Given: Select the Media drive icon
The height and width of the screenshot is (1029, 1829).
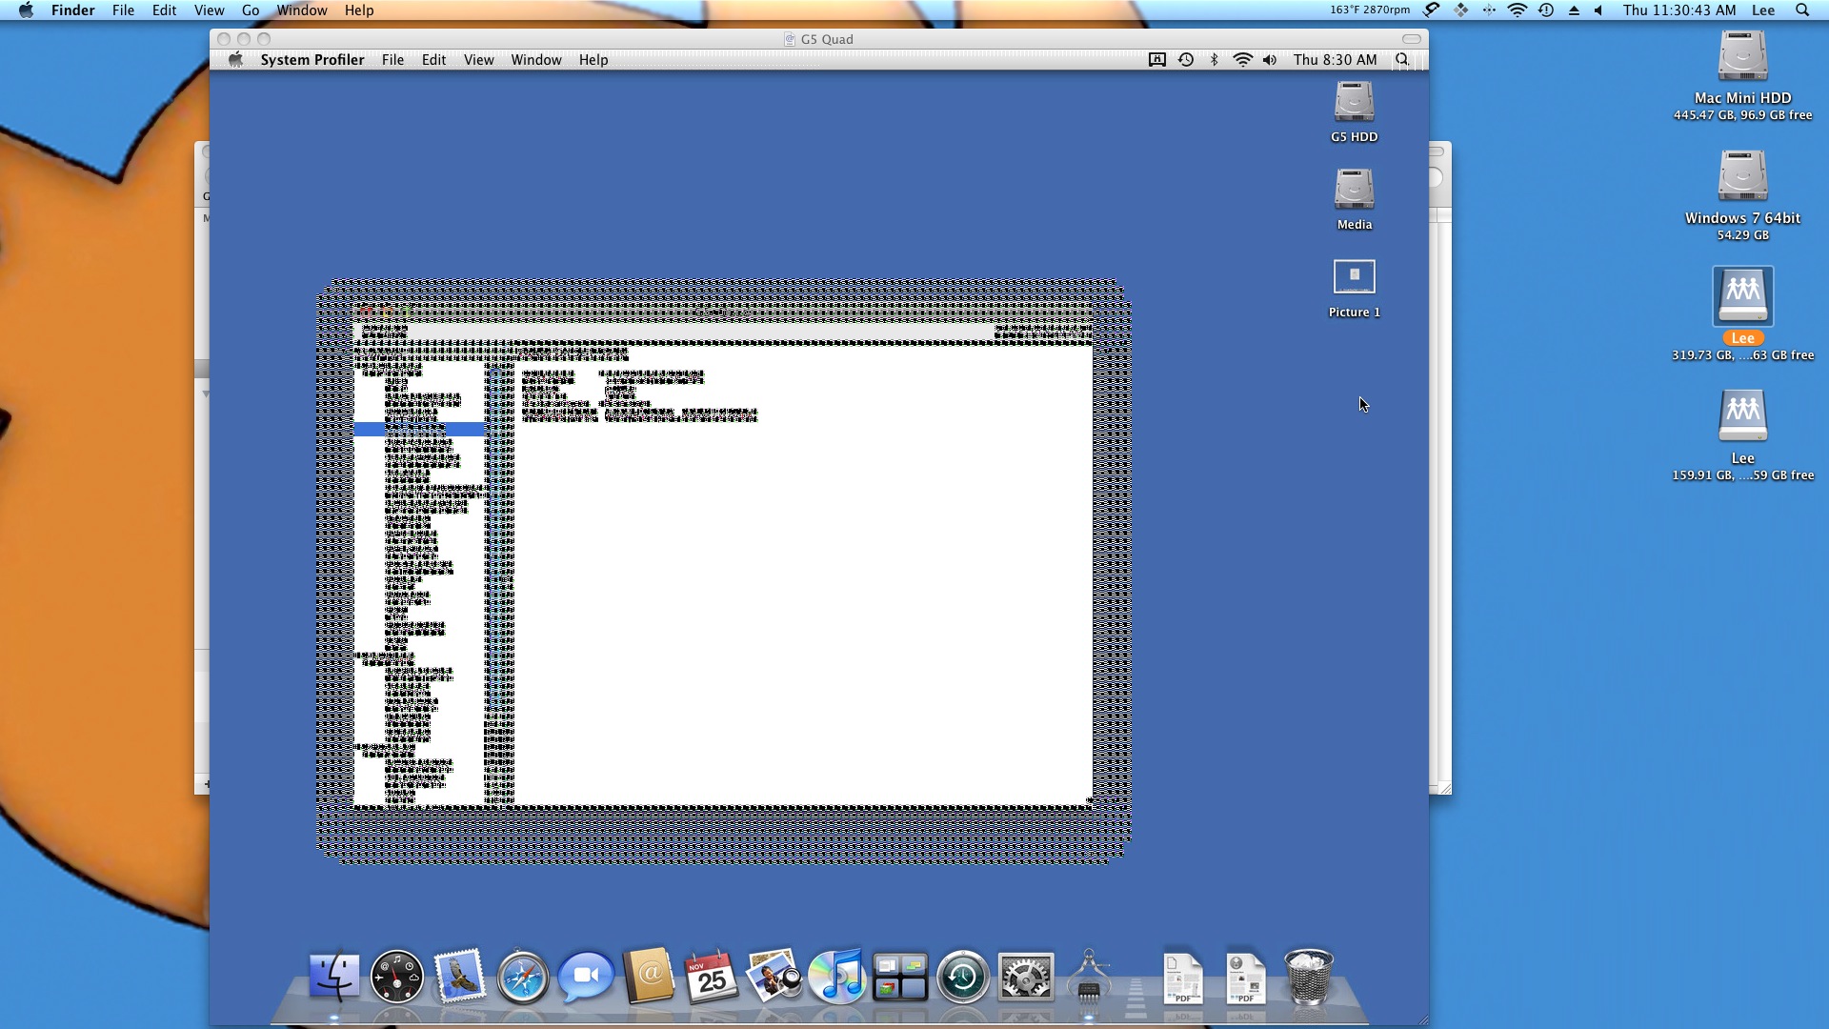Looking at the screenshot, I should click(x=1354, y=191).
